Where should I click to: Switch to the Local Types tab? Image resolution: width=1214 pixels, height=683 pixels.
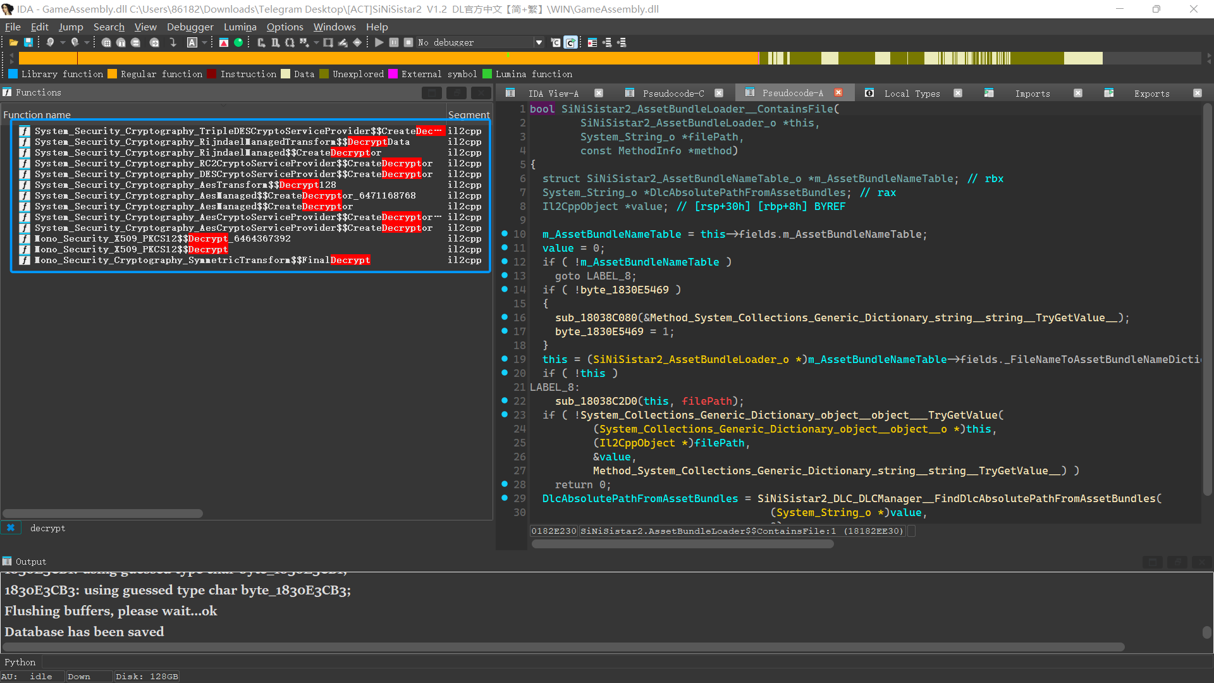(911, 94)
